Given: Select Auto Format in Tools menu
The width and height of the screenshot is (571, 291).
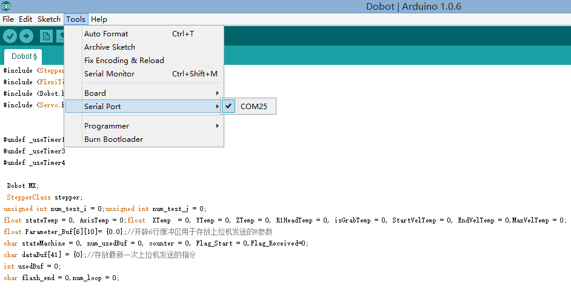Looking at the screenshot, I should pyautogui.click(x=144, y=34).
